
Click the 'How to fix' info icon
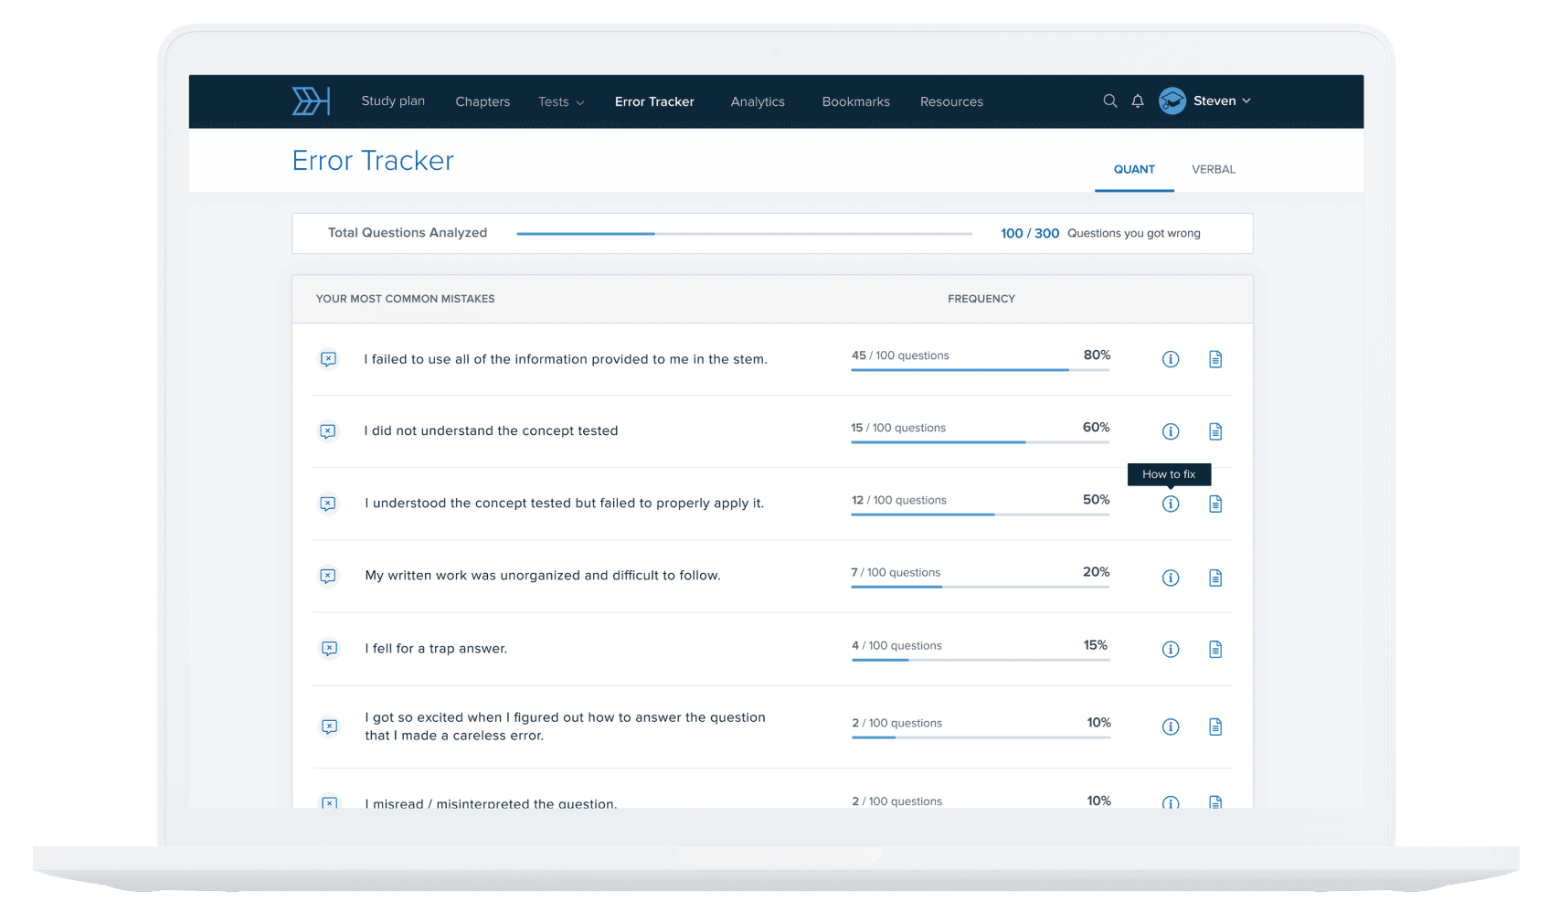(1171, 504)
